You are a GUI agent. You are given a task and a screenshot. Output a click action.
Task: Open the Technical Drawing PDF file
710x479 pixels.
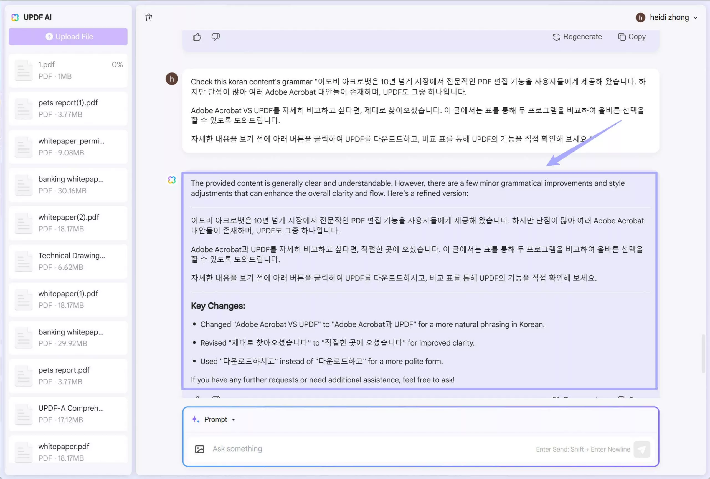pyautogui.click(x=68, y=261)
